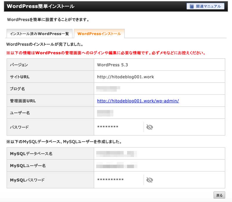Click the blurred MySQLユーザー名 value

[117, 165]
